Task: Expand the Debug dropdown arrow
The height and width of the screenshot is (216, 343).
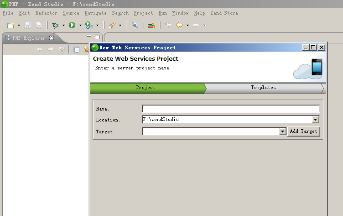Action: (63, 26)
